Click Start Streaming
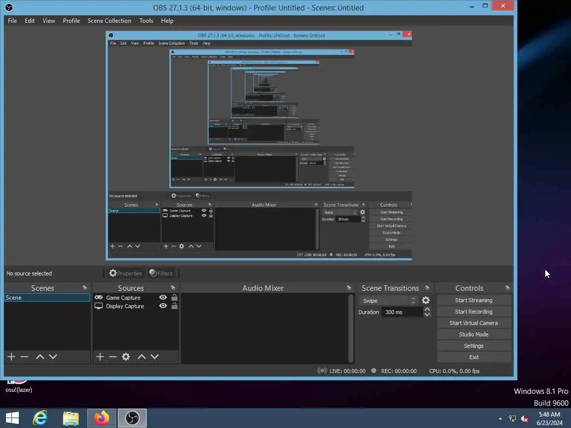This screenshot has height=428, width=571. [474, 300]
